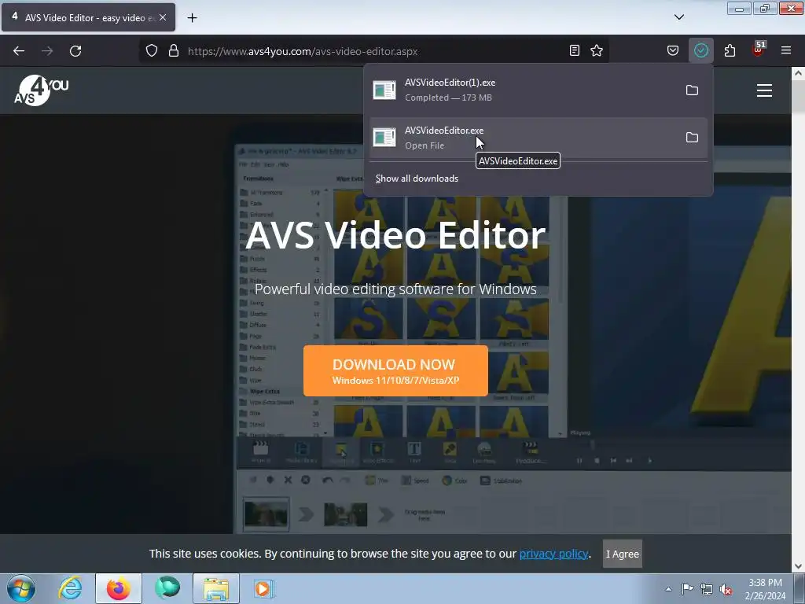Open the Extensions puzzle icon
Image resolution: width=805 pixels, height=604 pixels.
pos(730,51)
